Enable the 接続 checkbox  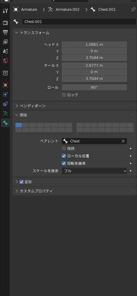coord(64,149)
